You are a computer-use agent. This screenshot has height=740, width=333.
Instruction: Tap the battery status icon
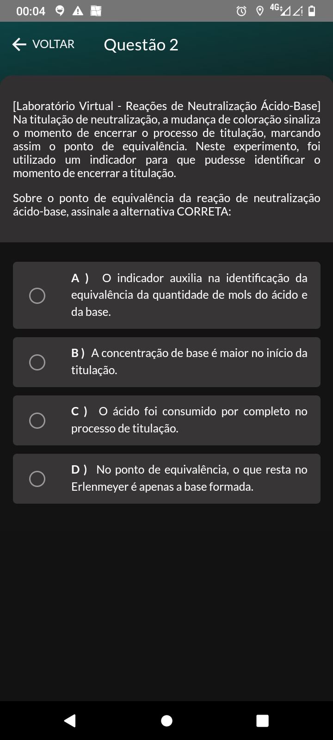[x=312, y=11]
